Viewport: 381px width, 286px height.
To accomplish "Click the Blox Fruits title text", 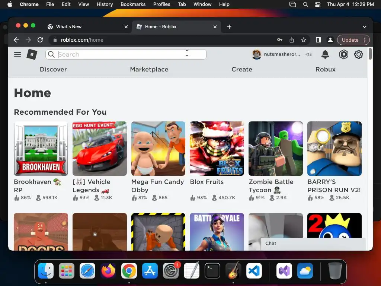I will [207, 182].
